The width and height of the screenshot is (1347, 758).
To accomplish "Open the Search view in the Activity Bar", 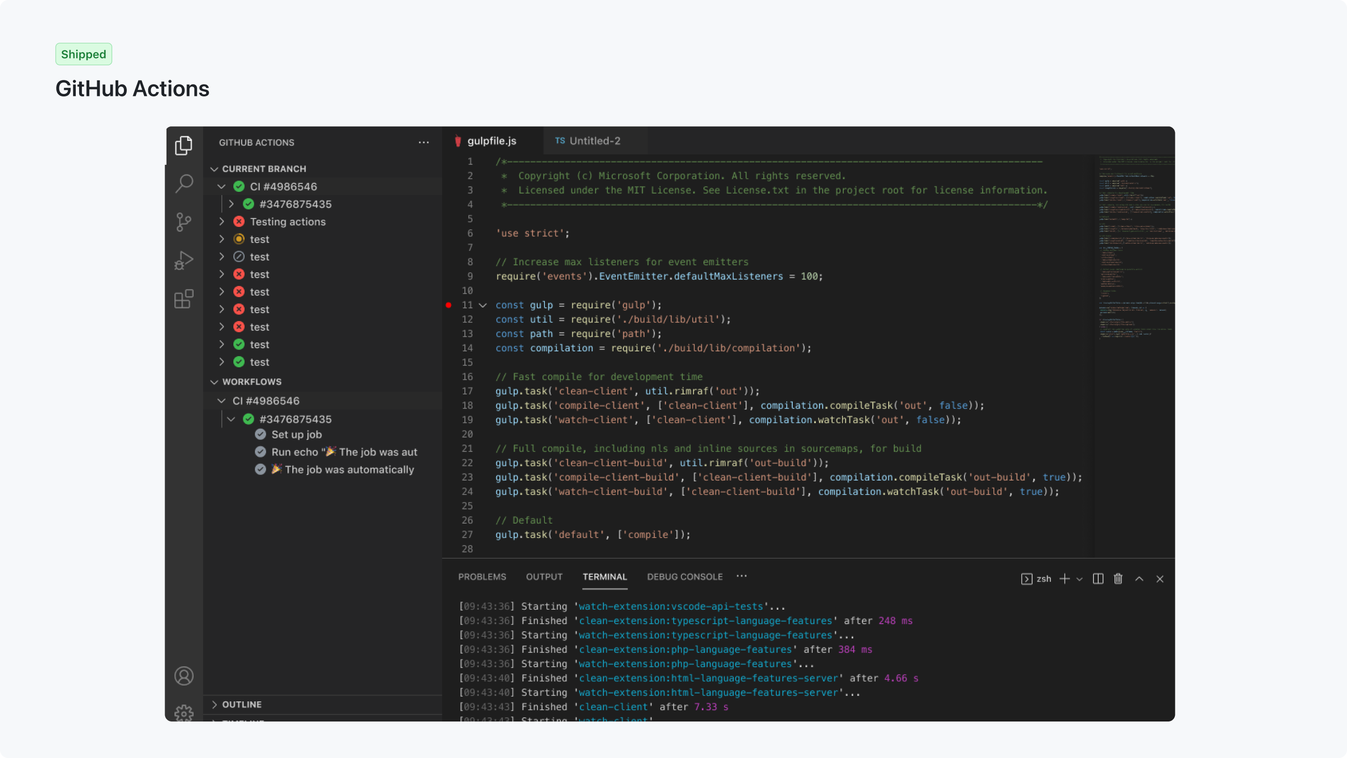I will point(183,183).
